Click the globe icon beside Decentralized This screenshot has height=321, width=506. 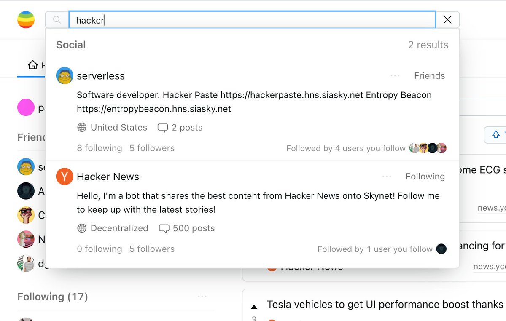(82, 228)
